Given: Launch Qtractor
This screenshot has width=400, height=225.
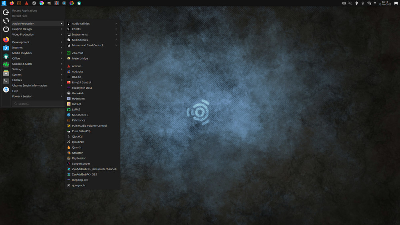Looking at the screenshot, I should 92,153.
